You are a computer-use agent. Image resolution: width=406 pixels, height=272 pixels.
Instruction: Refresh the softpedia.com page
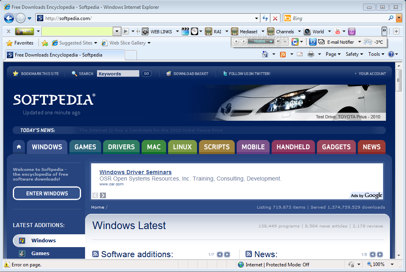point(265,18)
